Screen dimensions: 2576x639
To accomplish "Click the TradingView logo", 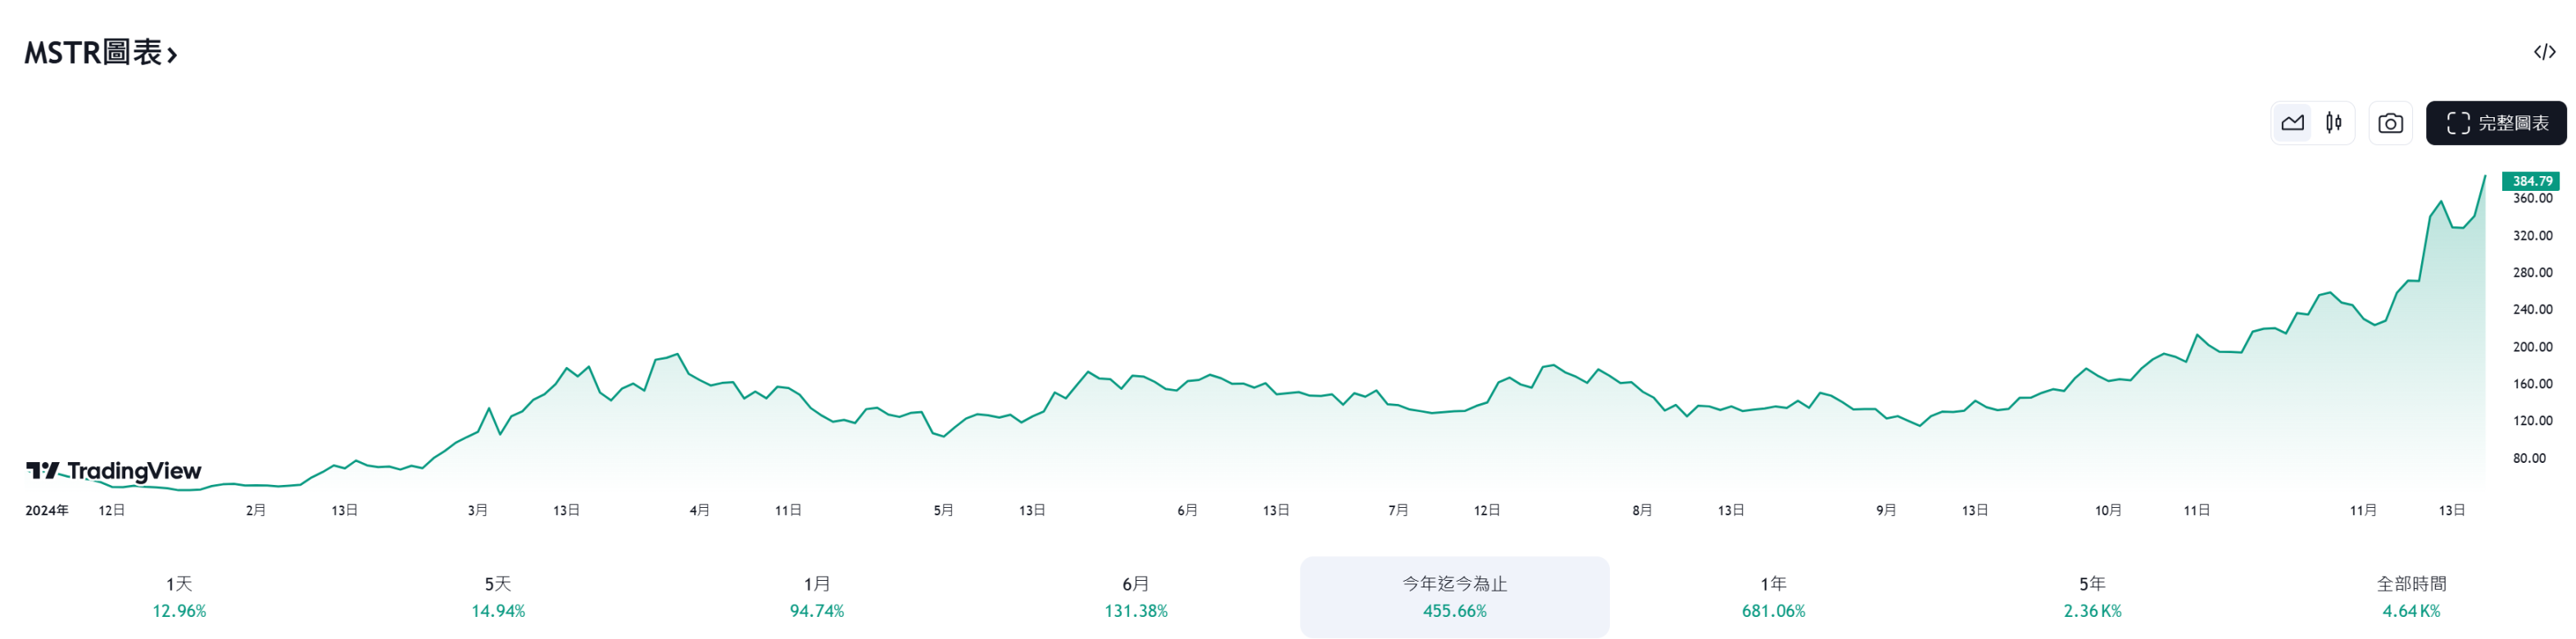I will 114,471.
